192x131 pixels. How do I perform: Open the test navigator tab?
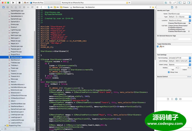(x=20, y=7)
